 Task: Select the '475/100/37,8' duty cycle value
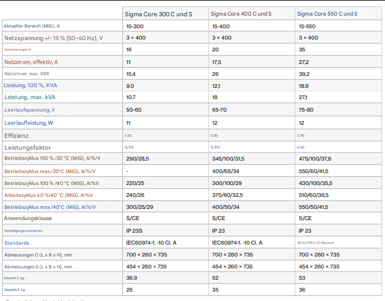click(315, 159)
